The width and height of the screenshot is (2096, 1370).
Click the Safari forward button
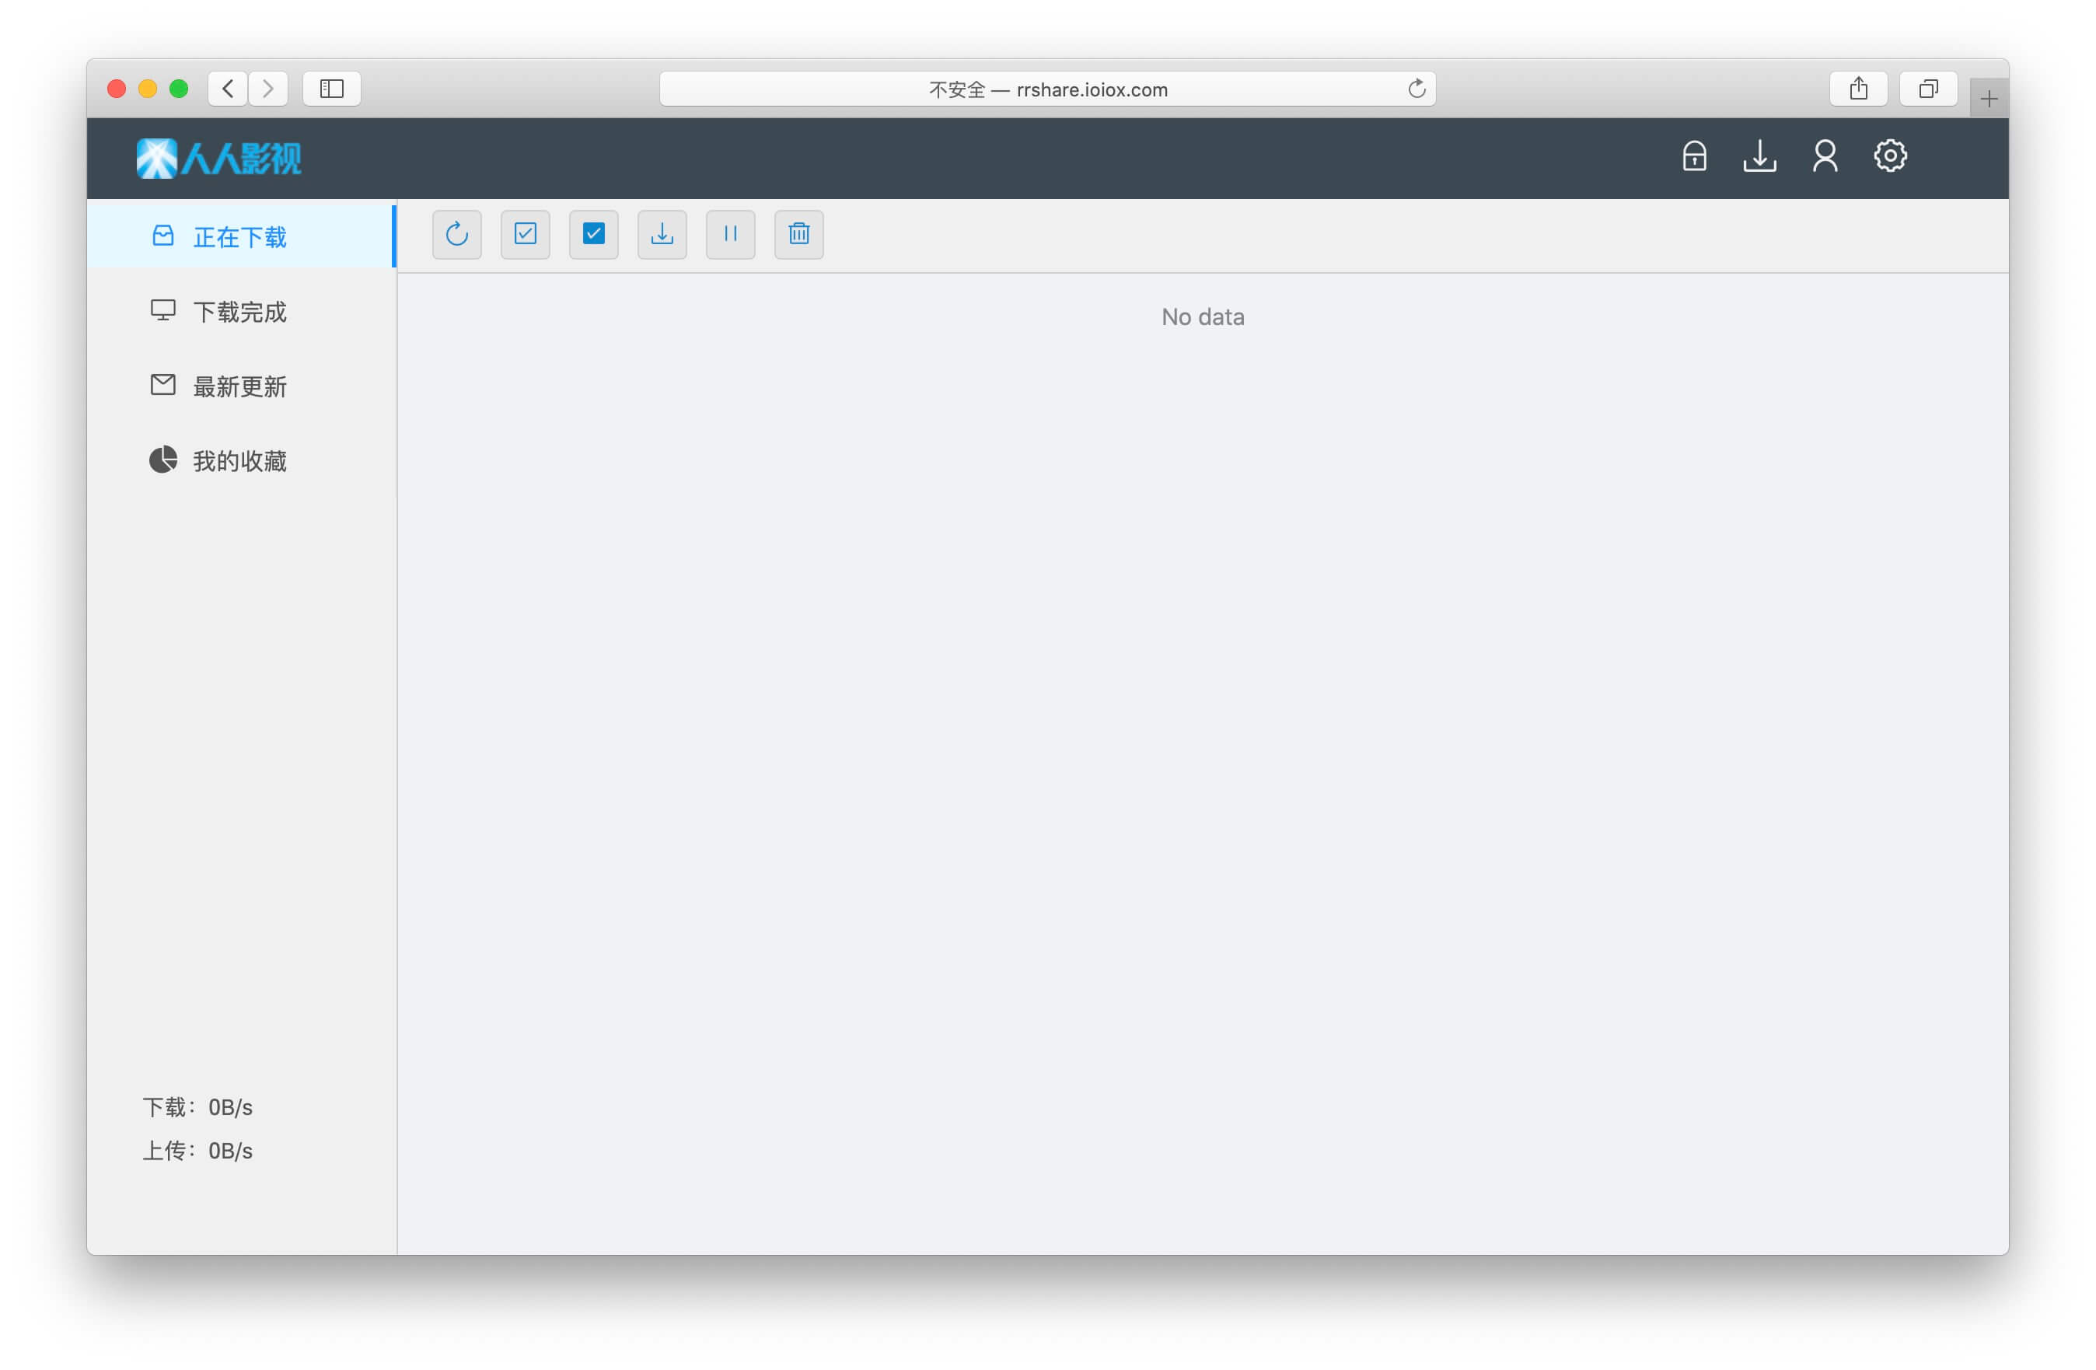[267, 88]
